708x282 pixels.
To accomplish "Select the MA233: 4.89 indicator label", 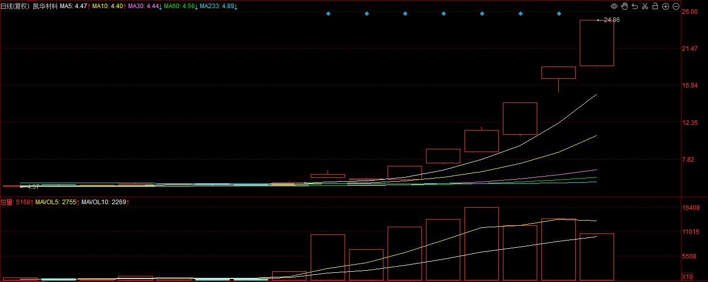I will pos(218,6).
